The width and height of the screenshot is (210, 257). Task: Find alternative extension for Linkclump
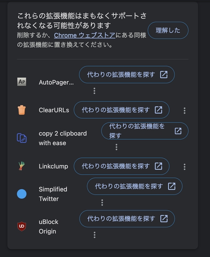click(121, 166)
